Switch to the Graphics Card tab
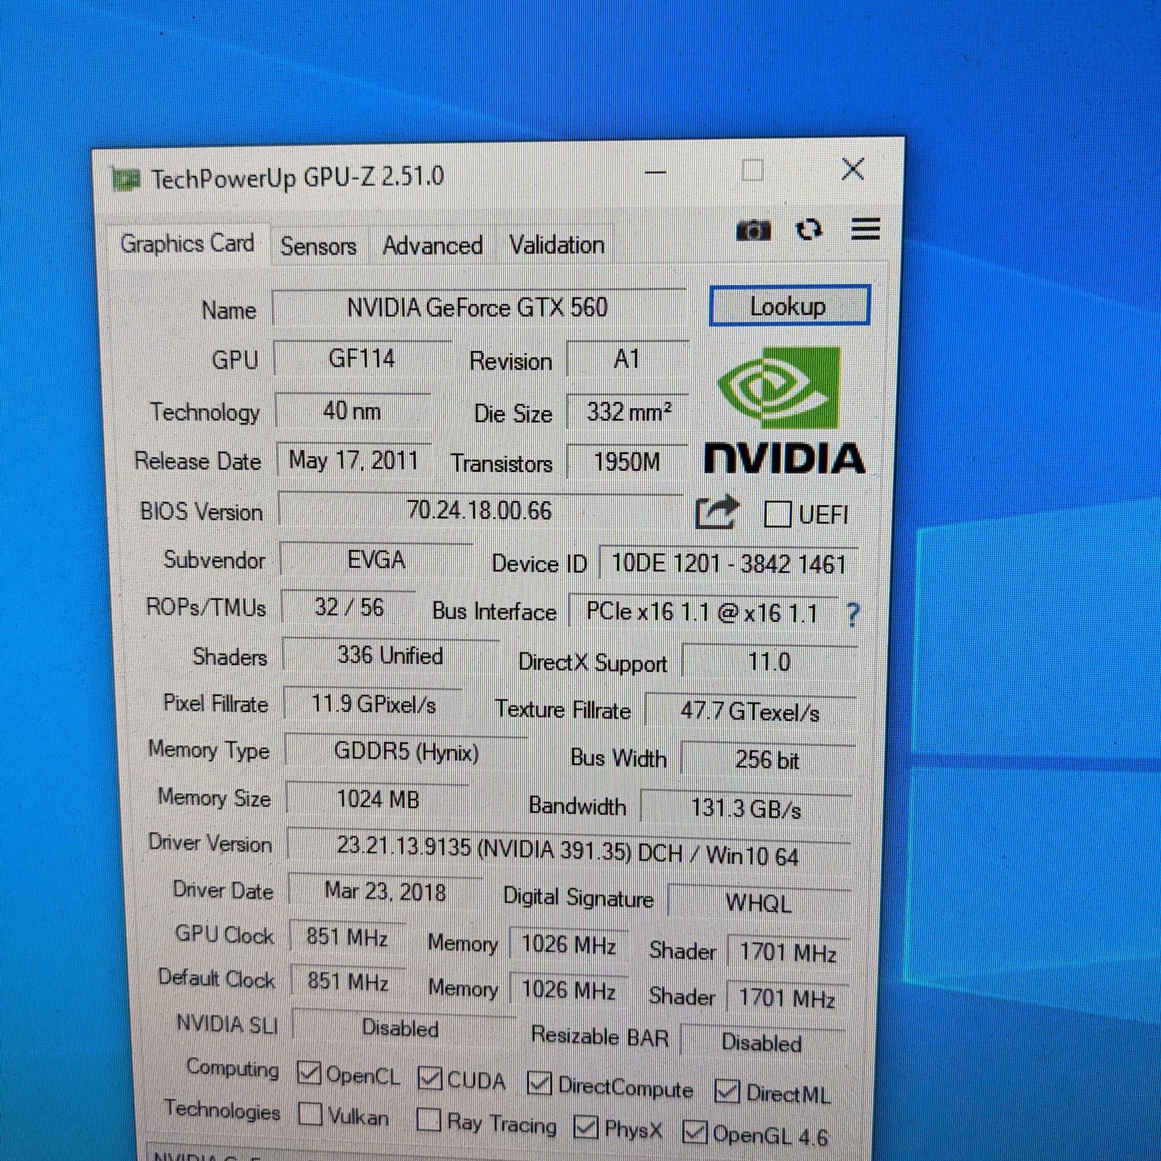 pos(188,243)
